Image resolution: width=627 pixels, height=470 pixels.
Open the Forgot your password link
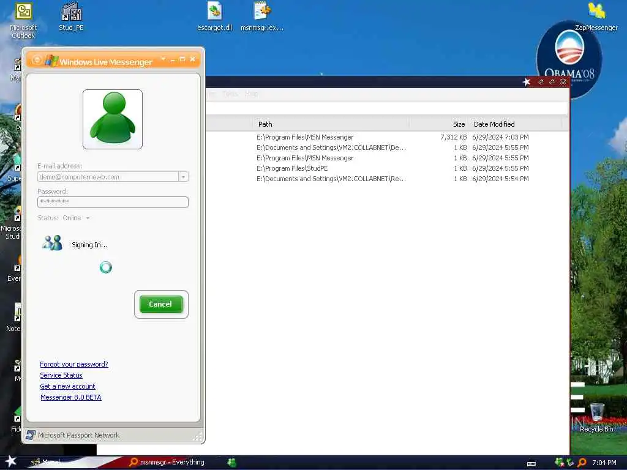[x=74, y=364]
